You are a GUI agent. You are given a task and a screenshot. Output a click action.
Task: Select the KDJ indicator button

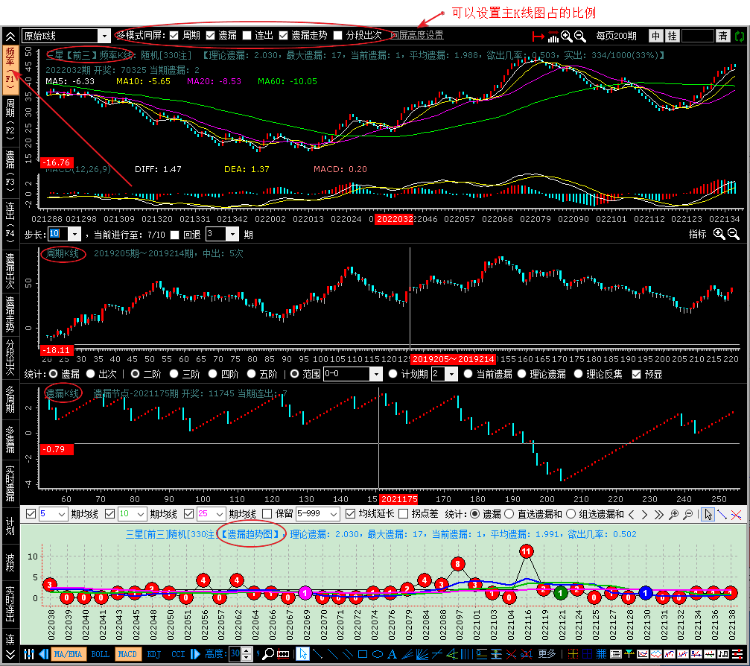(154, 654)
